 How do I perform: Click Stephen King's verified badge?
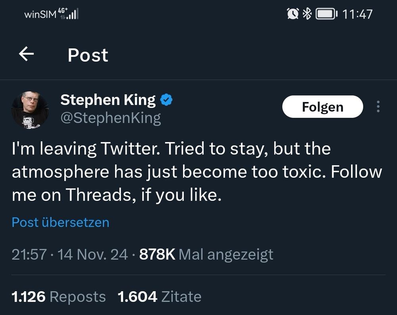[x=166, y=100]
